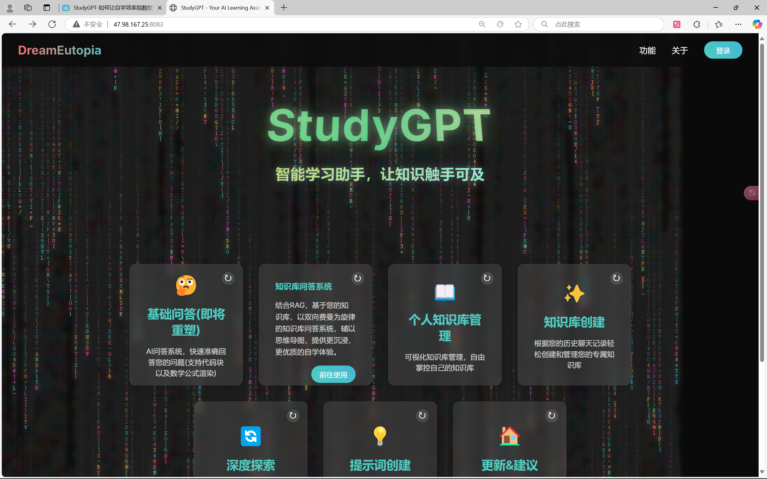Open browser settings and more menu
Image resolution: width=767 pixels, height=479 pixels.
pyautogui.click(x=738, y=24)
